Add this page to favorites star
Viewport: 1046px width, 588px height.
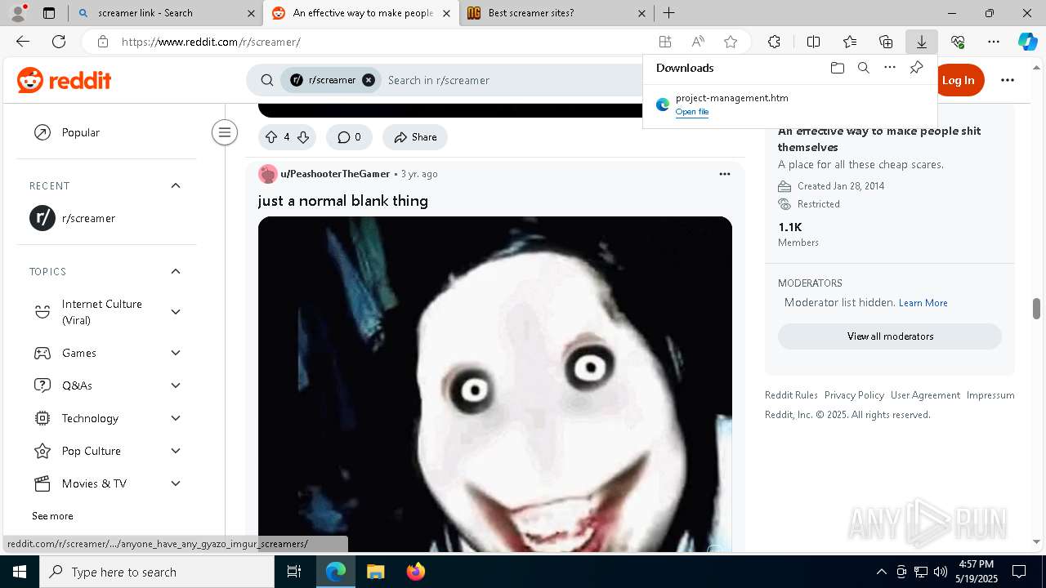click(731, 42)
